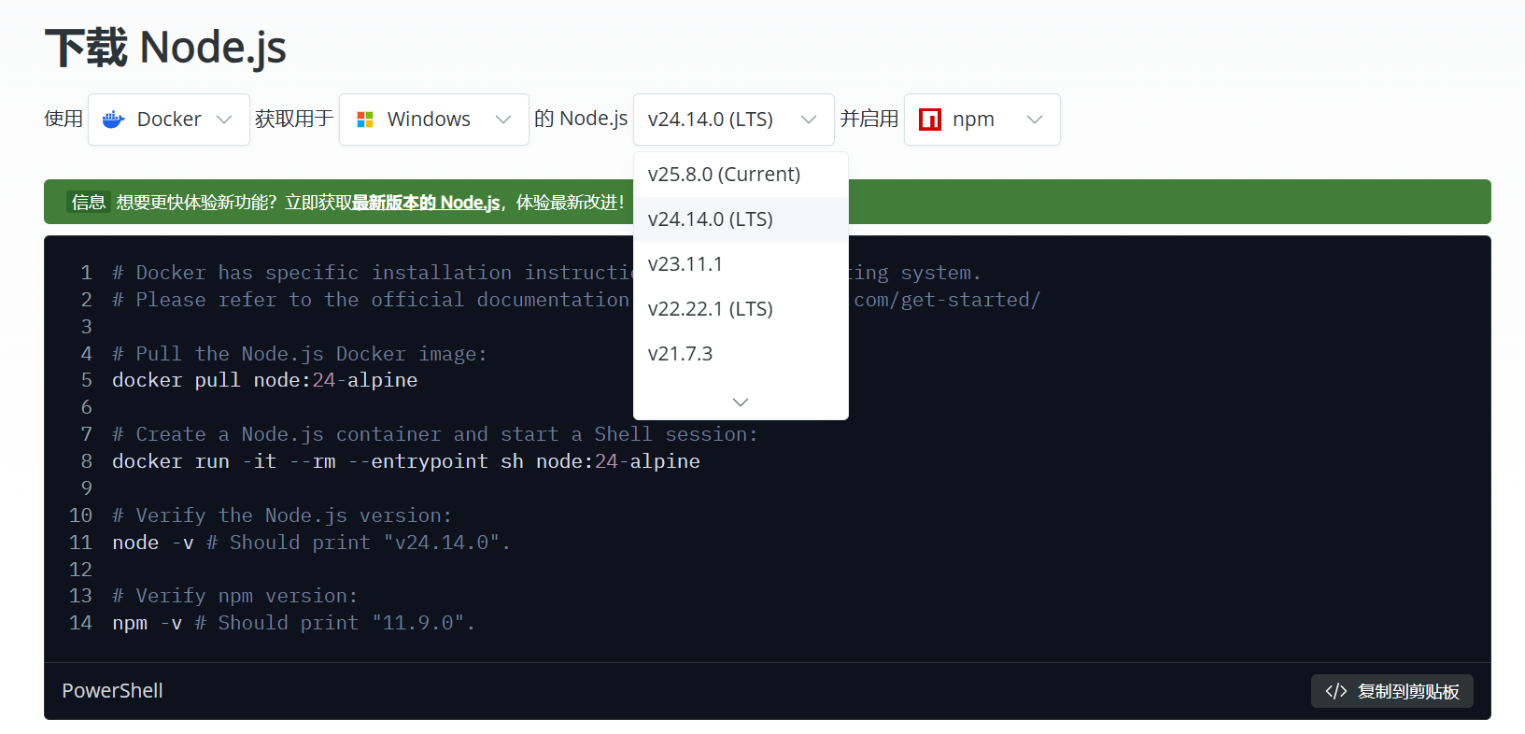Click the docker pull node:24-alpine code line

(x=264, y=380)
